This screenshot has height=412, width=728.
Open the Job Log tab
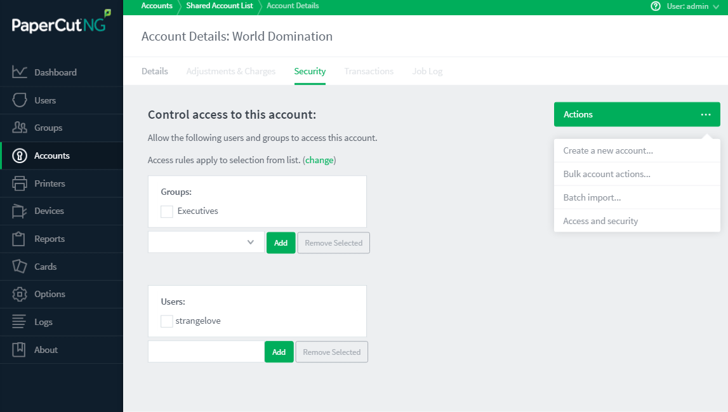[x=427, y=71]
